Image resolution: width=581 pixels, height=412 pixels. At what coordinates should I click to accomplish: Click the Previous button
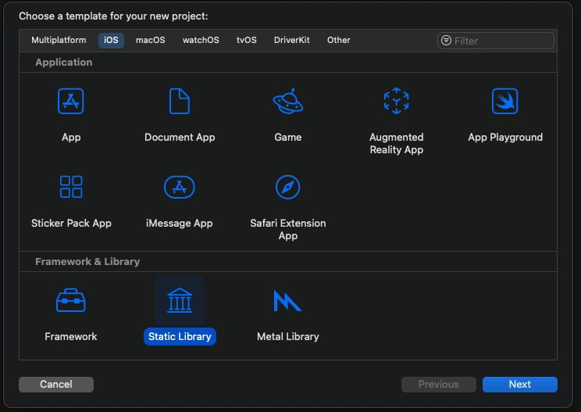[439, 384]
